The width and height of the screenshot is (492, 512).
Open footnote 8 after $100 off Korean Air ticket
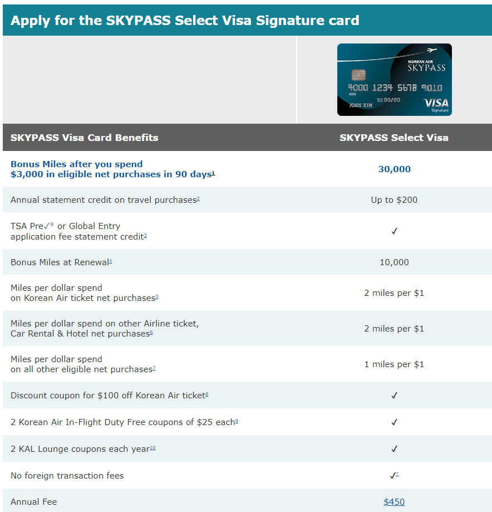click(207, 394)
